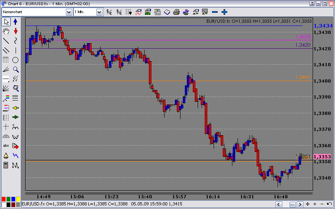Click the bell alarm icon
Image resolution: width=335 pixels, height=209 pixels.
pyautogui.click(x=6, y=156)
